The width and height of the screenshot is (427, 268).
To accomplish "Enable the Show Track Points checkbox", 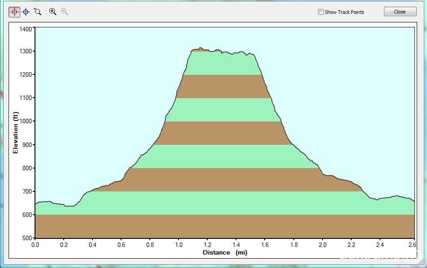I will click(321, 12).
